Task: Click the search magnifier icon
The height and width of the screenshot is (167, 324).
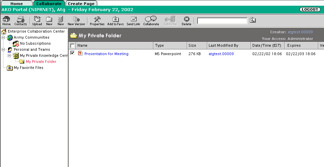Action: click(252, 20)
